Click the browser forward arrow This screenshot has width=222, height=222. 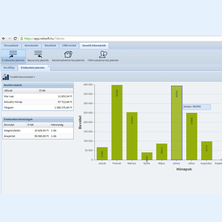9,39
